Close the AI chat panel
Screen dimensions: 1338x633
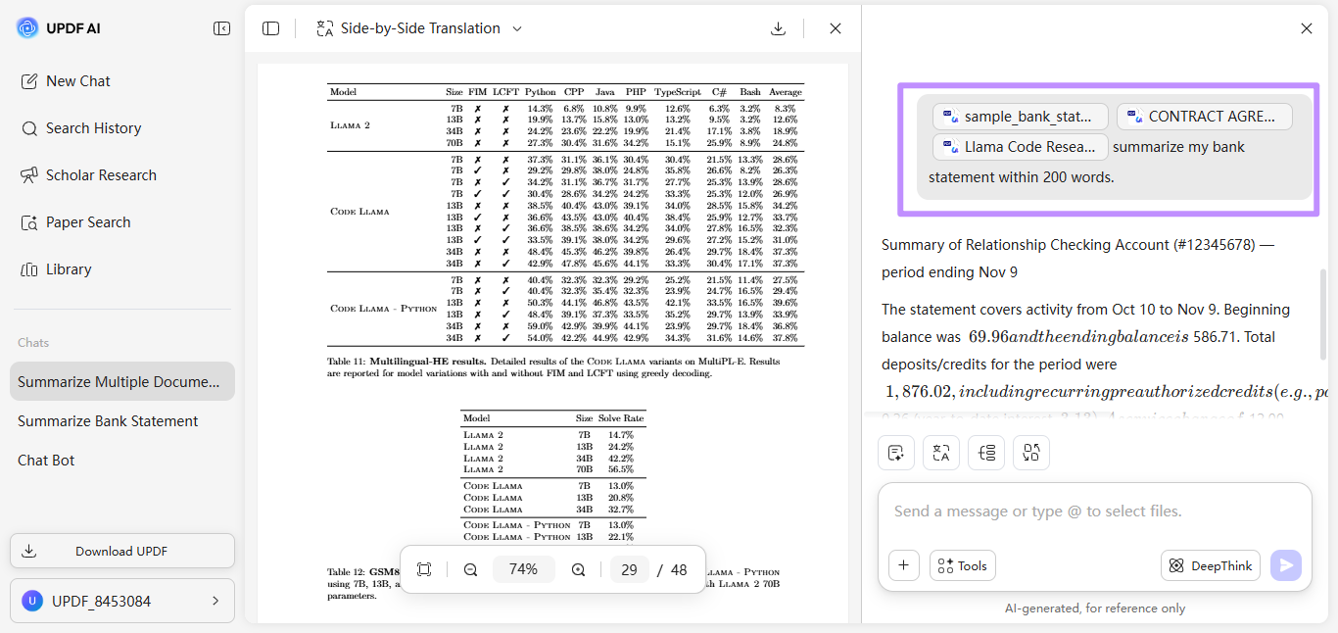pos(1307,28)
